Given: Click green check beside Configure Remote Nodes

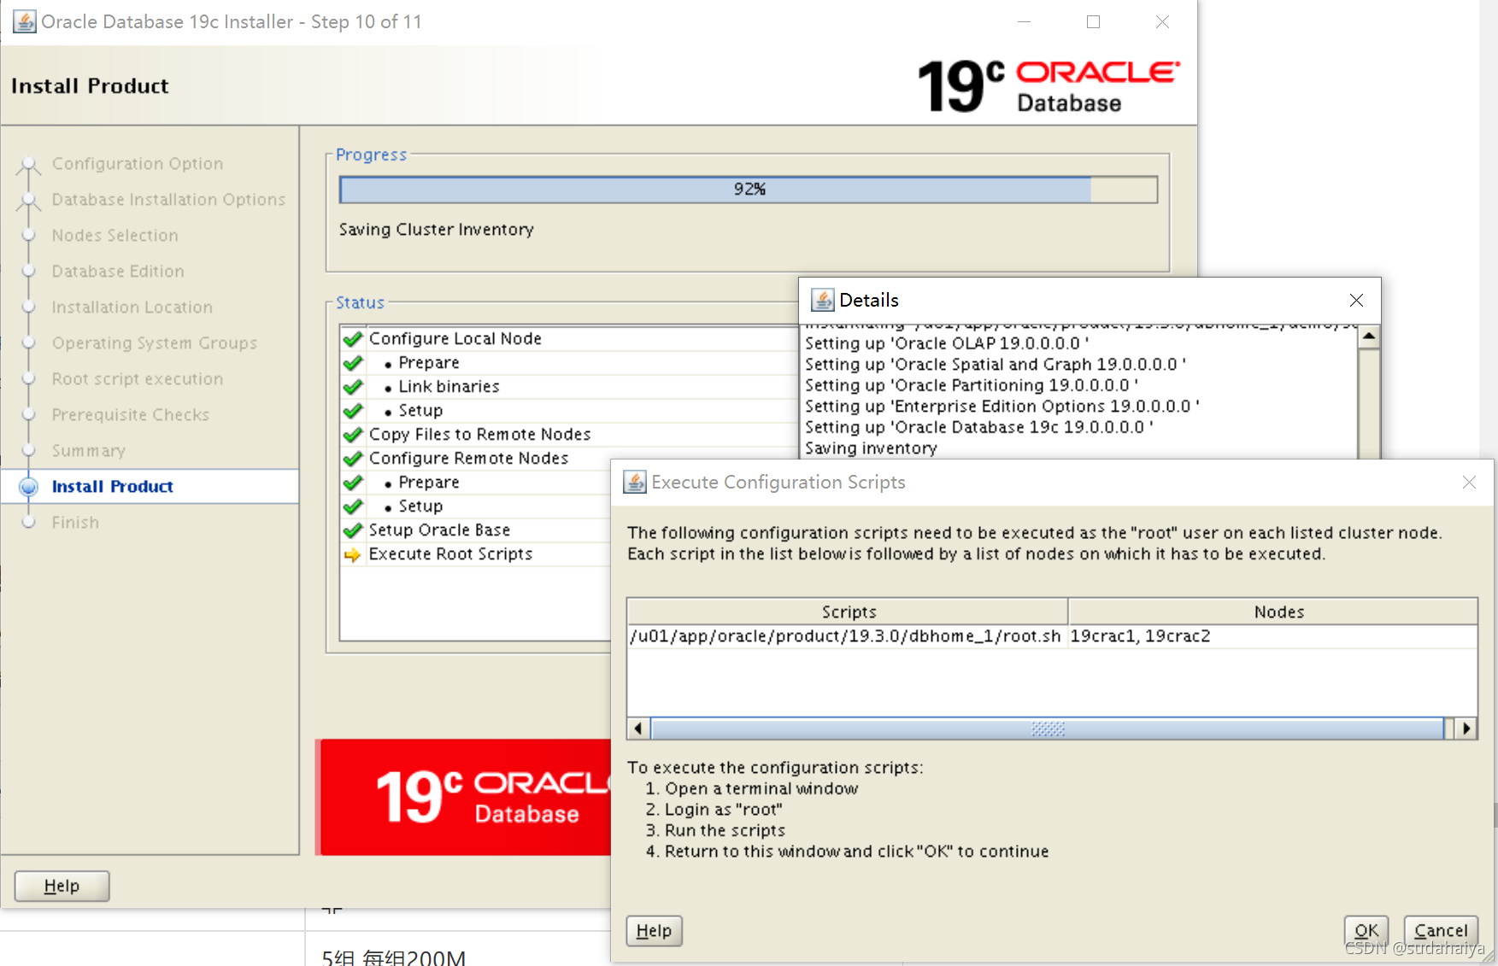Looking at the screenshot, I should coord(353,459).
